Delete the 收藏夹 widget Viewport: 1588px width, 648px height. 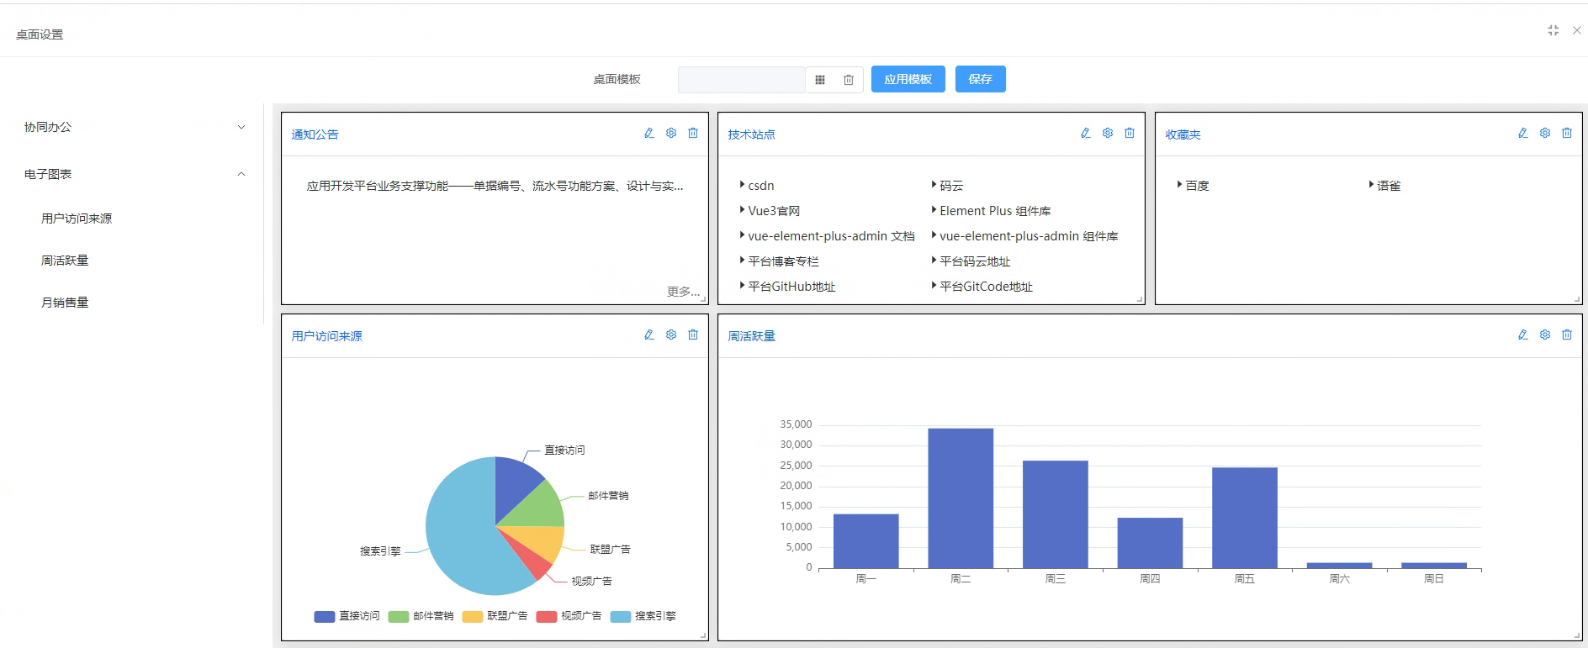pyautogui.click(x=1567, y=133)
